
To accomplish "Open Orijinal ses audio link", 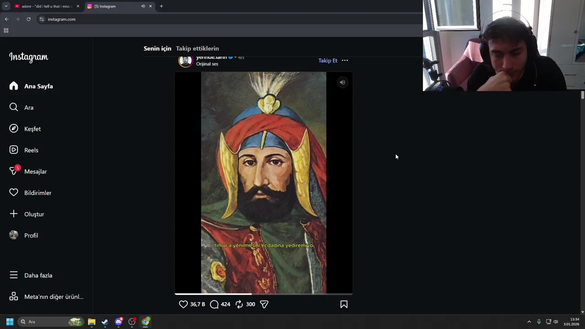I will pyautogui.click(x=207, y=64).
